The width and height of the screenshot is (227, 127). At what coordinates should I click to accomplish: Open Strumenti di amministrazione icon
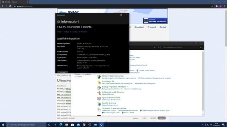pos(99,109)
